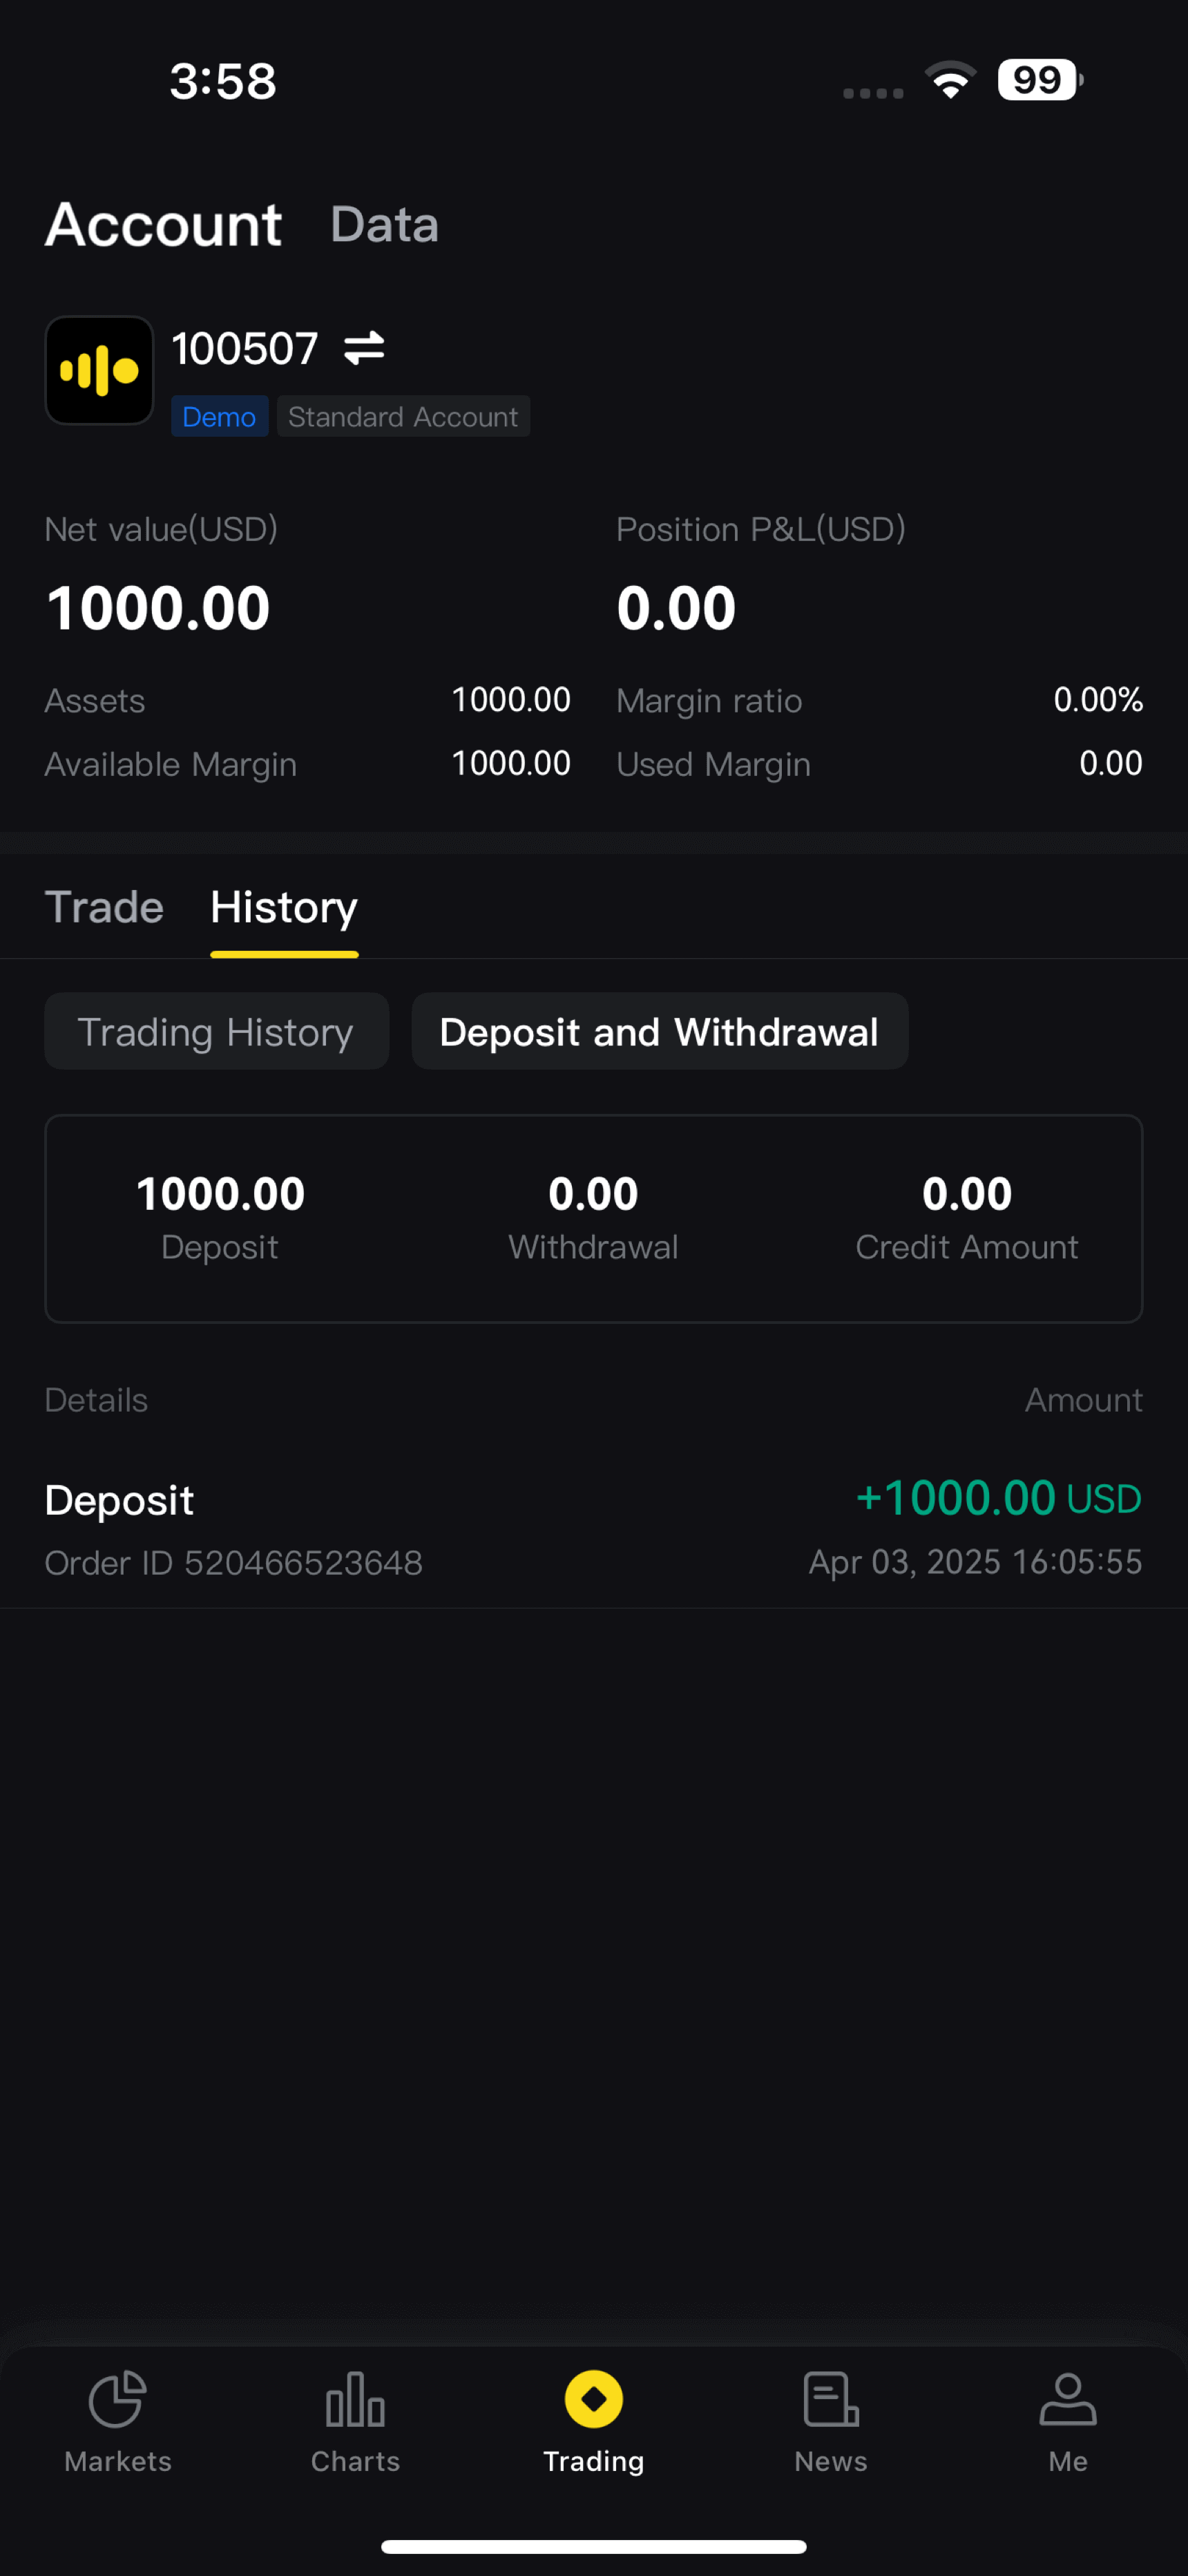1188x2576 pixels.
Task: Open the Me profile icon
Action: tap(1068, 2399)
